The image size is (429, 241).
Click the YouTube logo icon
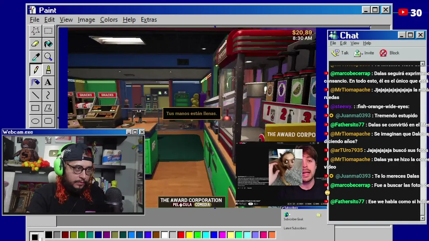(x=403, y=12)
